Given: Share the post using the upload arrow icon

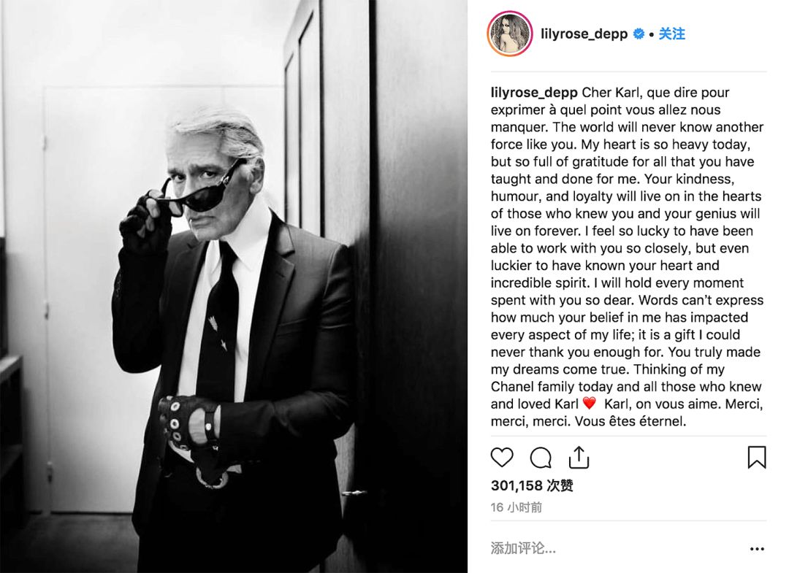Looking at the screenshot, I should (579, 457).
